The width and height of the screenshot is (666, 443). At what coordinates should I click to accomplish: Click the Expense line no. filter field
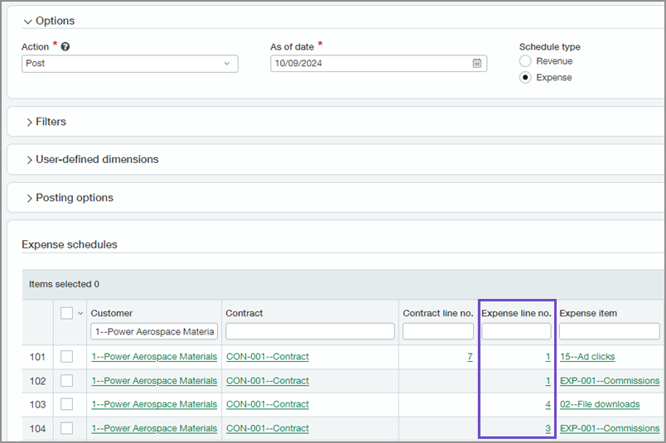(x=516, y=331)
